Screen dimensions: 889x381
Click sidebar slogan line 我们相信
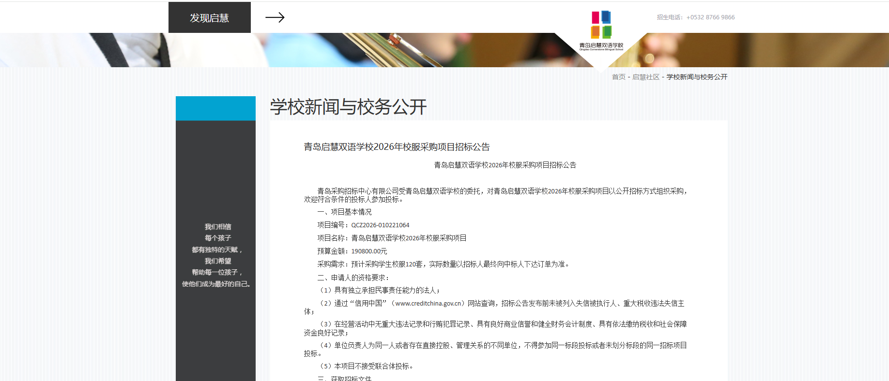pyautogui.click(x=217, y=227)
